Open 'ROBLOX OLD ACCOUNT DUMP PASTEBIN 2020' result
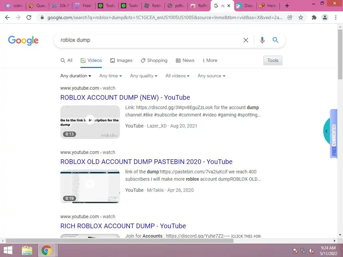The height and width of the screenshot is (257, 343). [x=146, y=162]
